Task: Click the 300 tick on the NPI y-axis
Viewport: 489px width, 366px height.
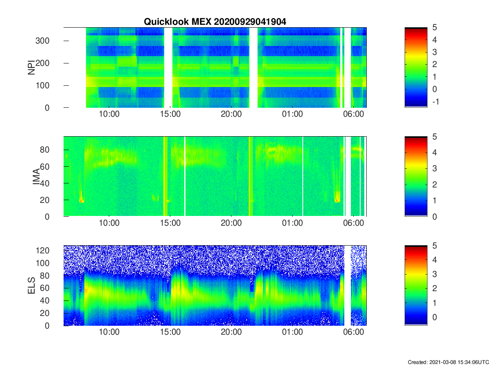Action: 43,41
